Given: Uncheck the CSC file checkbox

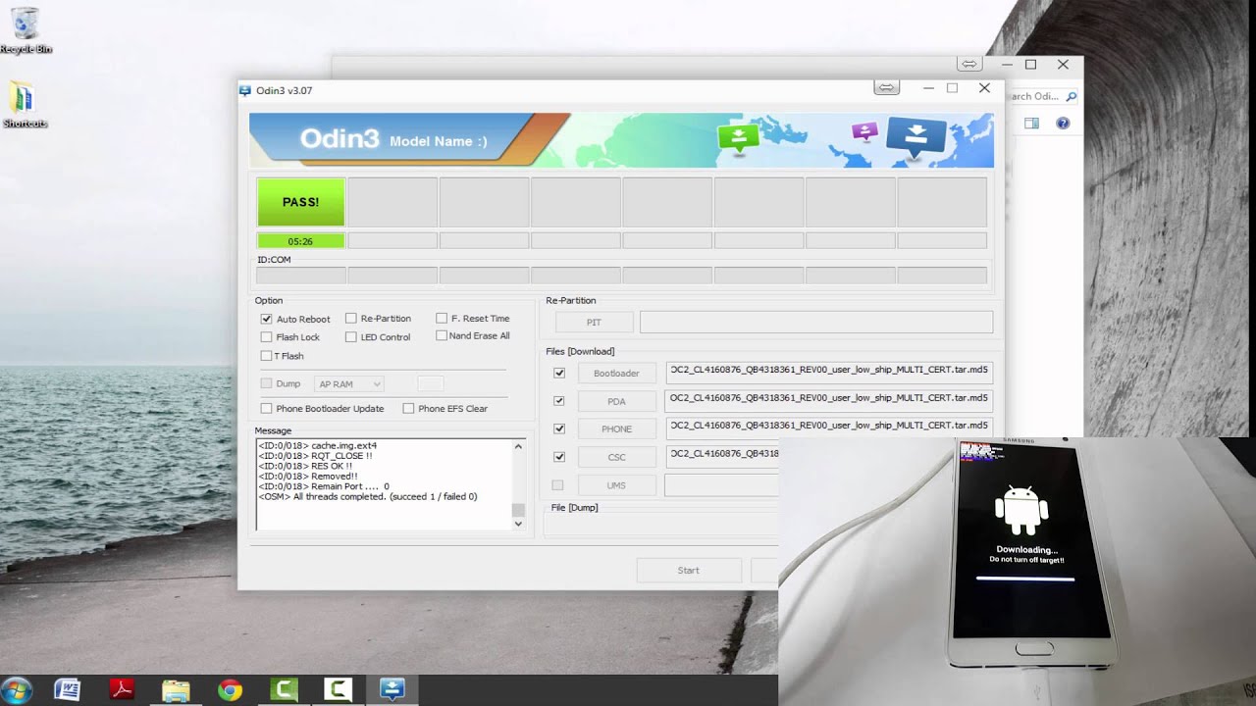Looking at the screenshot, I should [559, 457].
